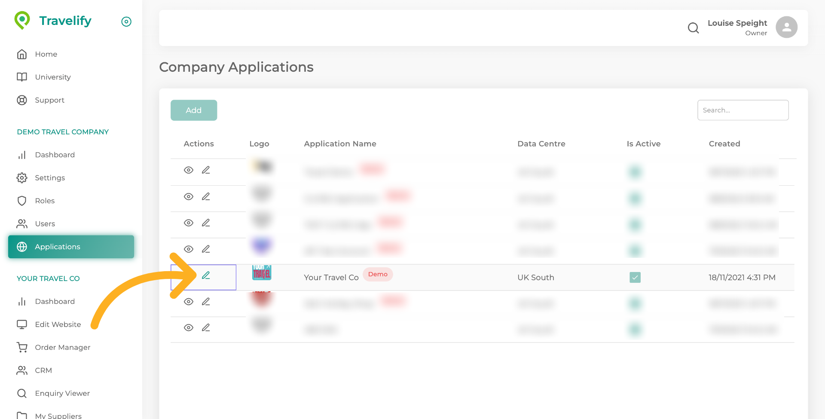The height and width of the screenshot is (419, 825).
Task: Click the eye icon in the first table row
Action: pyautogui.click(x=189, y=170)
